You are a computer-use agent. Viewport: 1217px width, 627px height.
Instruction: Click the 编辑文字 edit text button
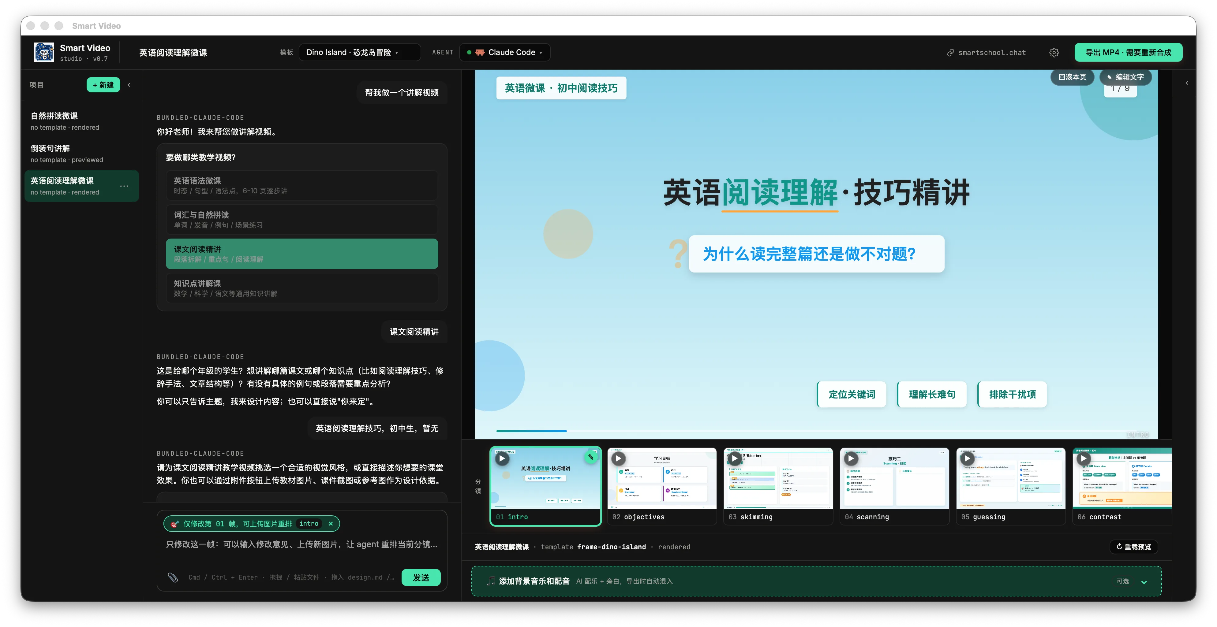(x=1125, y=77)
